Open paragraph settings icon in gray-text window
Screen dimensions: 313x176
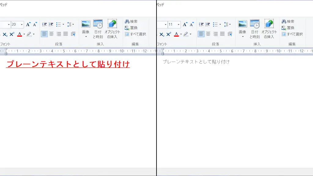pyautogui.click(x=230, y=34)
